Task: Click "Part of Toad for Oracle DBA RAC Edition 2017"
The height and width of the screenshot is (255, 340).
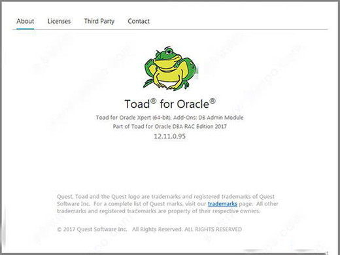Action: (x=170, y=126)
